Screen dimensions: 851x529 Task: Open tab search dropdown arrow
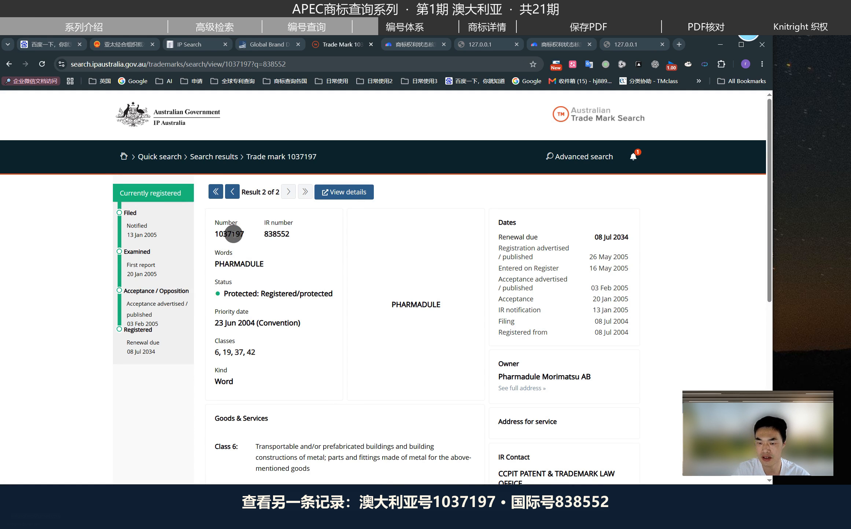point(8,44)
